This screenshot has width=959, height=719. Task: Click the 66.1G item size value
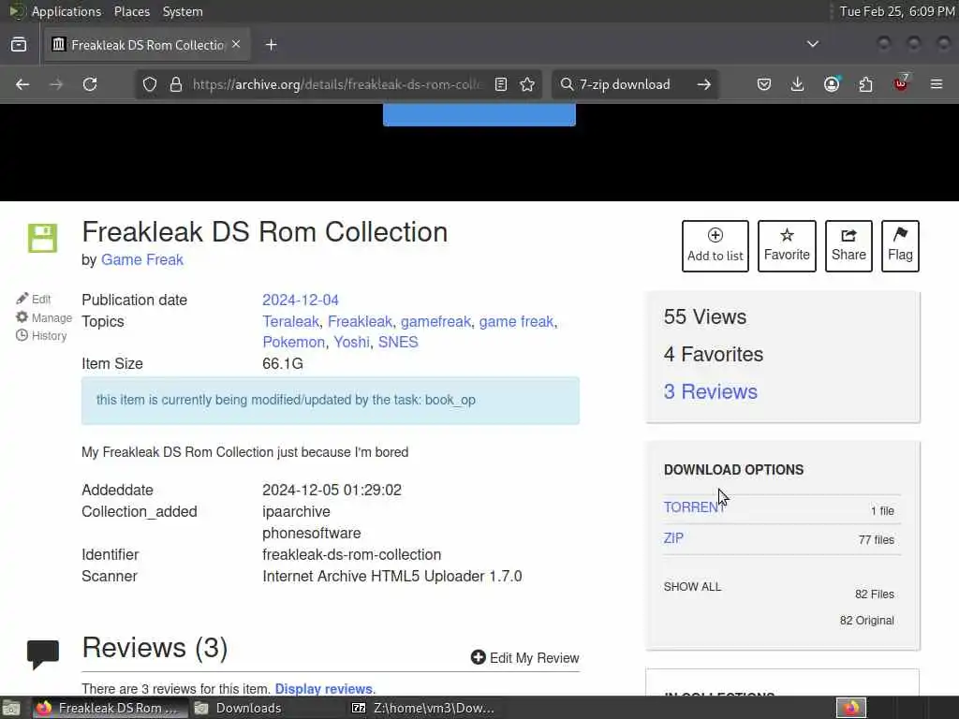tap(283, 364)
